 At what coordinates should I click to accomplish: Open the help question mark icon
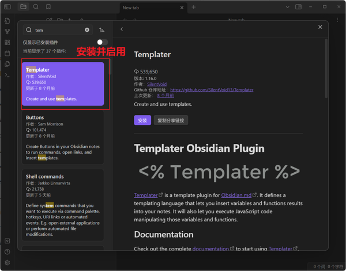pyautogui.click(x=7, y=252)
